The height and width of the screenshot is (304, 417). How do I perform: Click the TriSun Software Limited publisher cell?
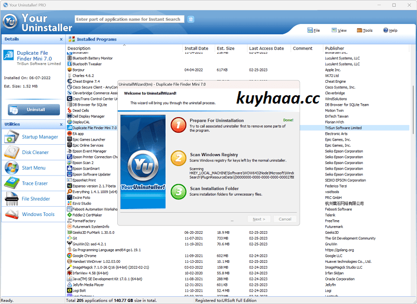343,128
